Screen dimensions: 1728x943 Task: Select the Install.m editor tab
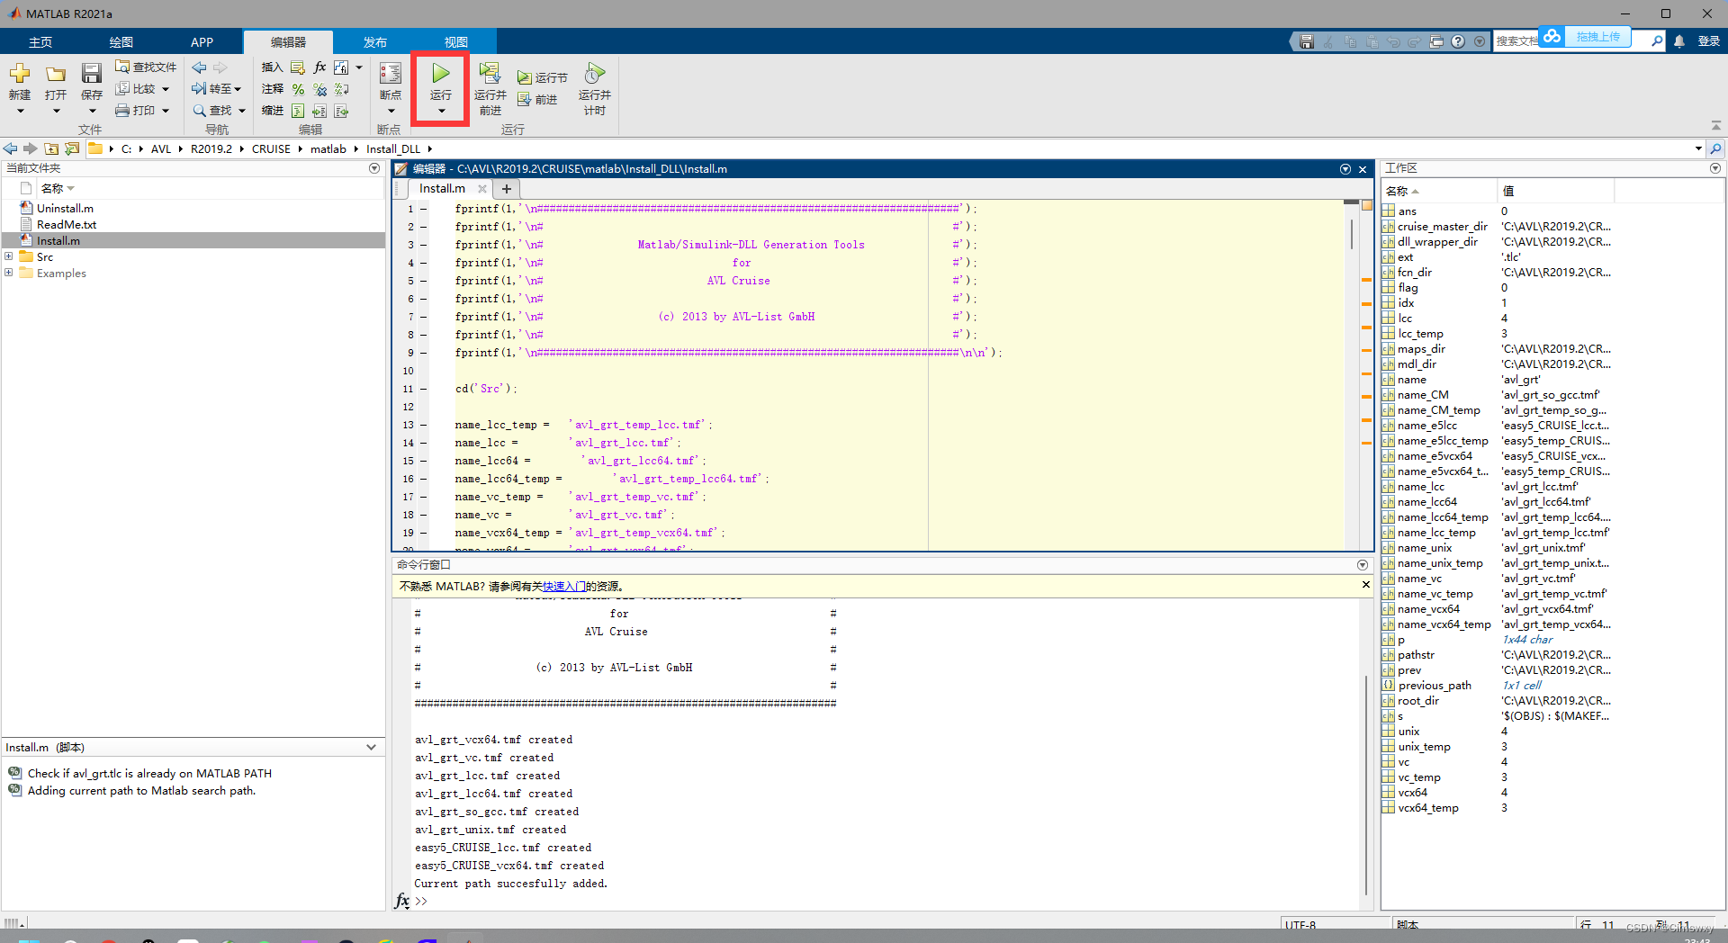click(x=442, y=188)
